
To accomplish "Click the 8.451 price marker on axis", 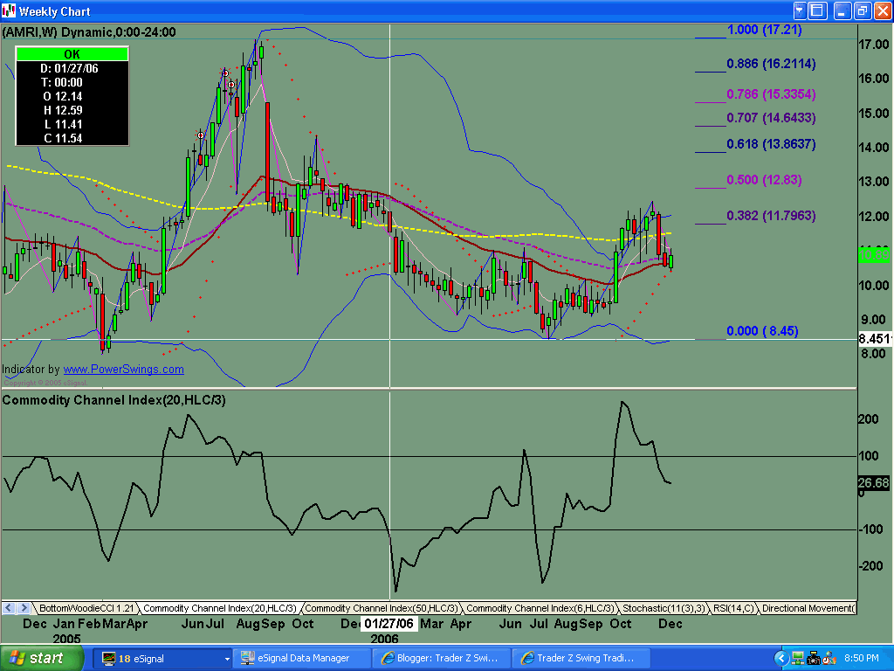I will point(875,339).
